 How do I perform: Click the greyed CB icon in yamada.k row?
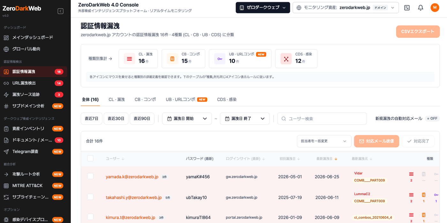(x=424, y=174)
